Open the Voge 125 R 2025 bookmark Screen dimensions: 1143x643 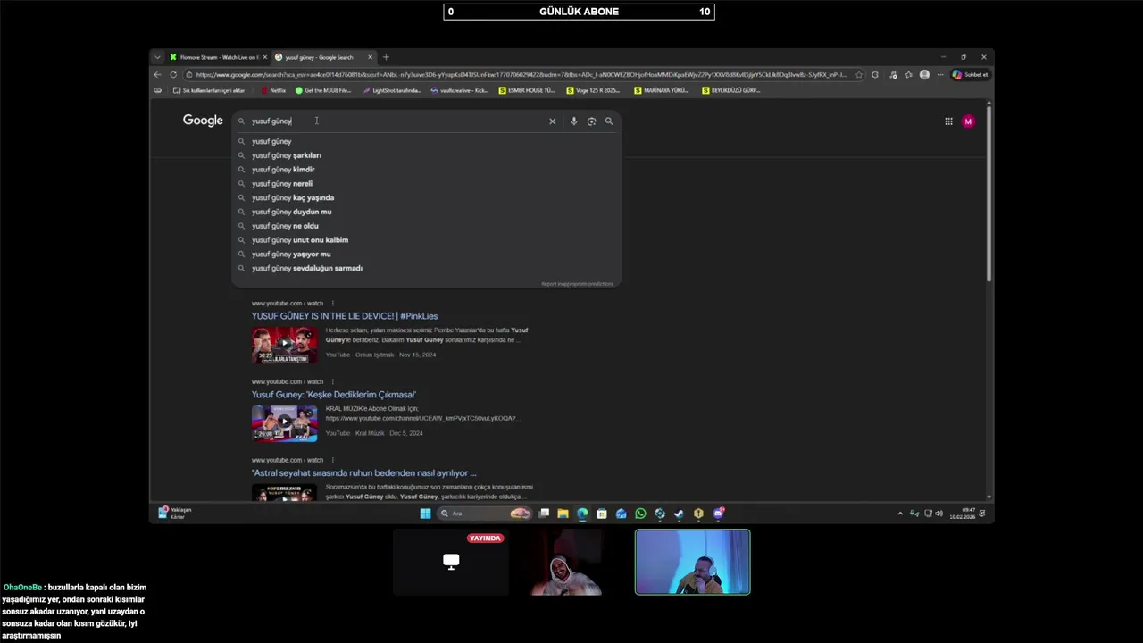(x=593, y=90)
